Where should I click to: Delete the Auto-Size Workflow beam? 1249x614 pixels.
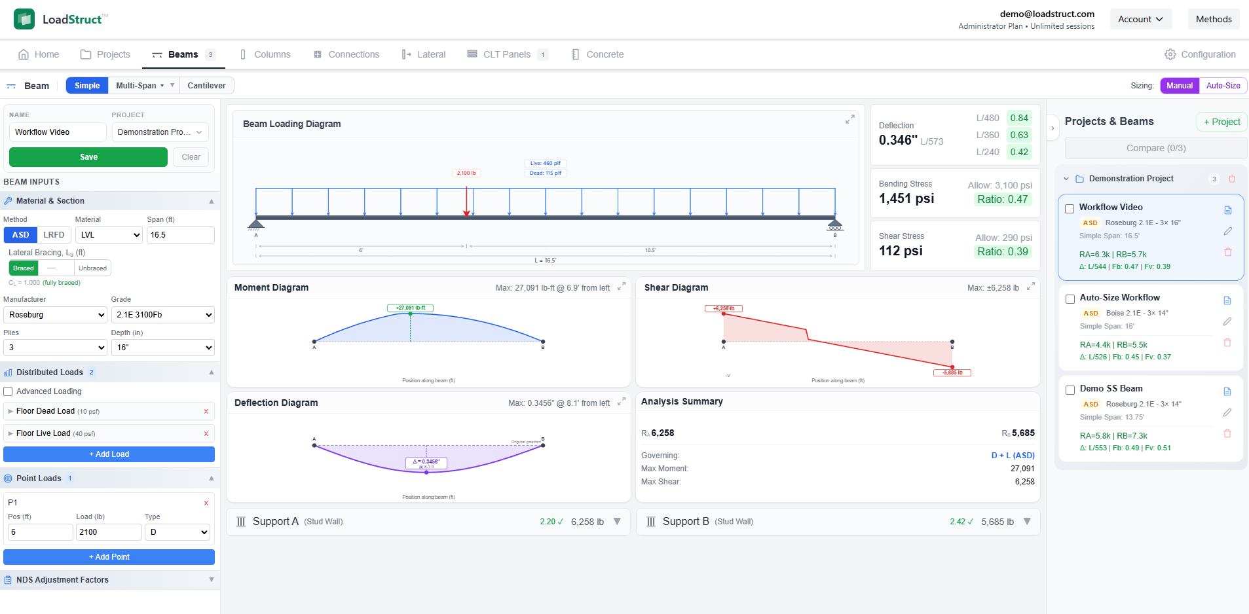click(x=1227, y=342)
